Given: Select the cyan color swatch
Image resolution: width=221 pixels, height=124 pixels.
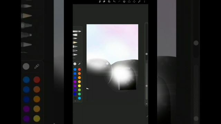Looking at the screenshot, I should tap(79, 98).
